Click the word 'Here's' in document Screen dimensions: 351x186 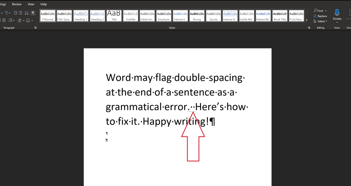210,107
